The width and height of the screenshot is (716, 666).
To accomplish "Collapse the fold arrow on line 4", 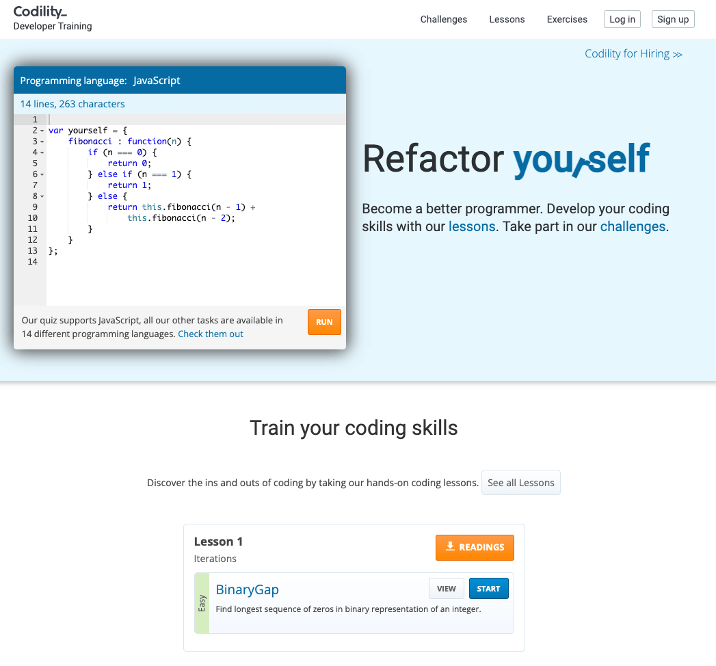I will 42,152.
